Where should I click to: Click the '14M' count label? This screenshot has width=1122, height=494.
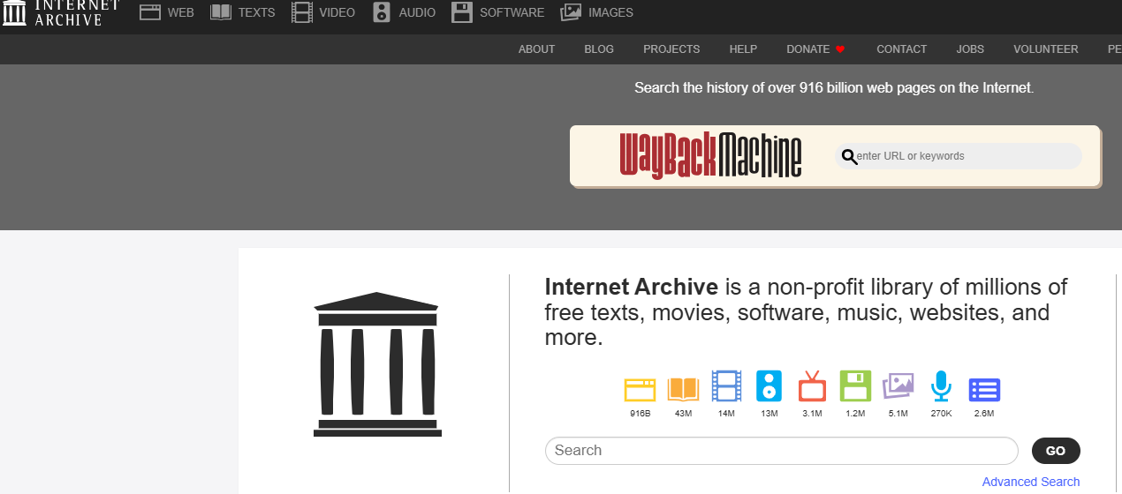tap(726, 414)
